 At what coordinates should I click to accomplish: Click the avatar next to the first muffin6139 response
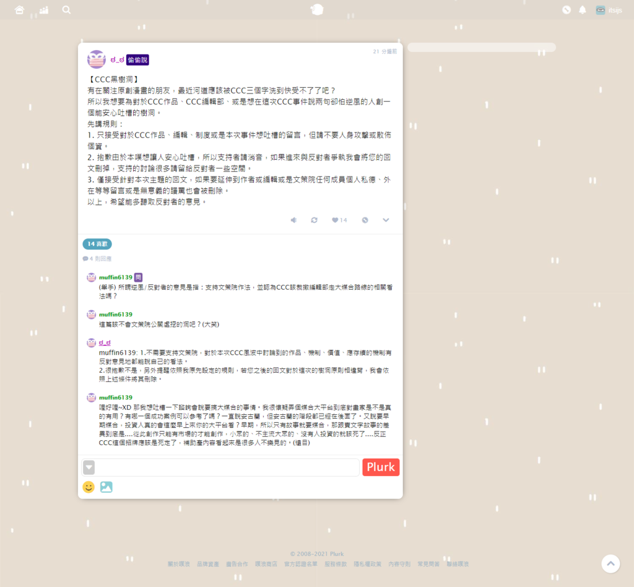[x=92, y=277]
